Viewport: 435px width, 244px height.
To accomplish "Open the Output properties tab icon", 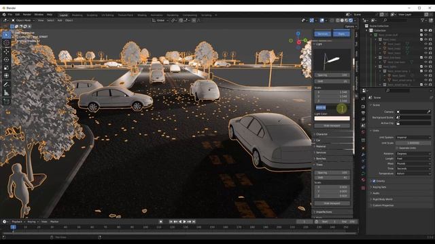I will click(x=363, y=113).
